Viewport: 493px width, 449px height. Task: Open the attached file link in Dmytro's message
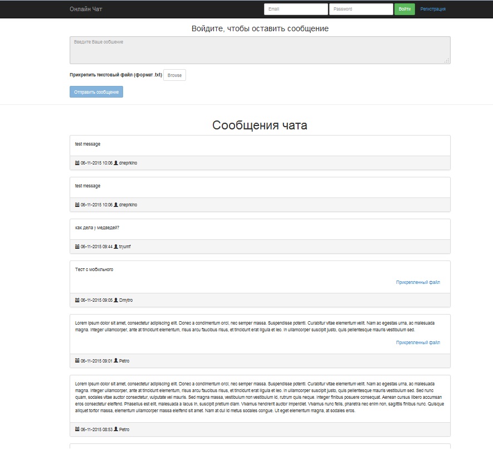(418, 282)
